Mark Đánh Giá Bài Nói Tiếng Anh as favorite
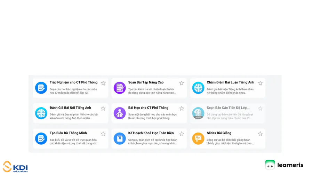The image size is (313, 176). [103, 109]
